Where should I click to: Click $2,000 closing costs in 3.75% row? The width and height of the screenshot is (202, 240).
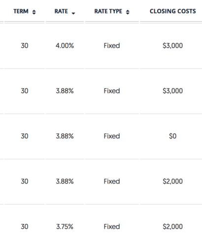pyautogui.click(x=173, y=227)
